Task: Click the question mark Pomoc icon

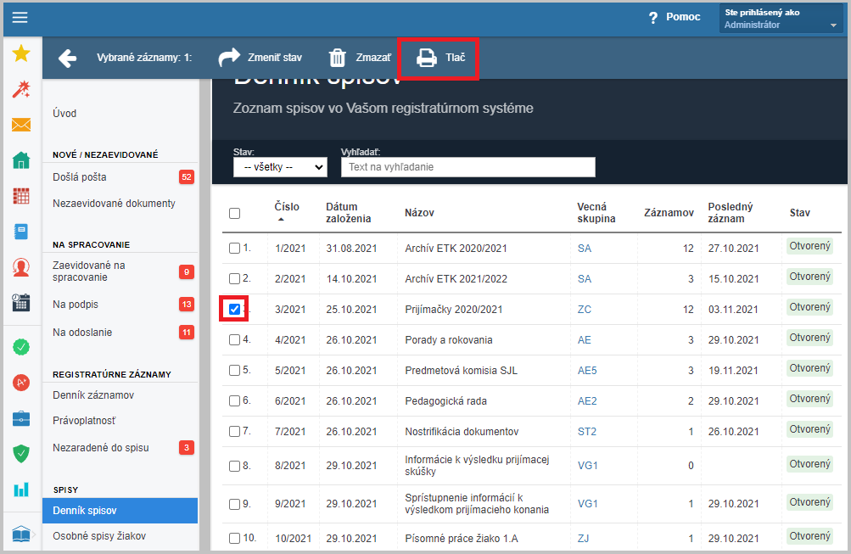Action: tap(653, 18)
